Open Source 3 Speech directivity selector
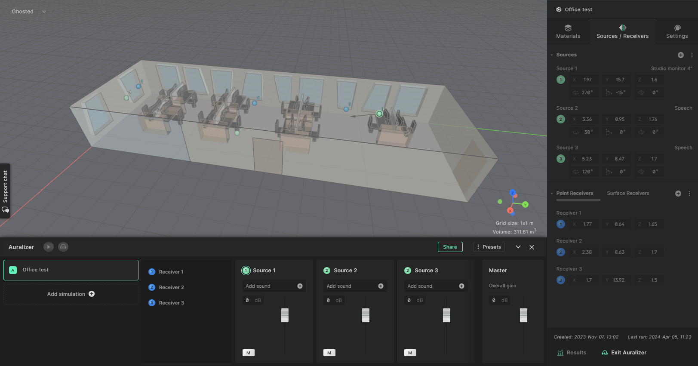This screenshot has height=366, width=698. (683, 148)
